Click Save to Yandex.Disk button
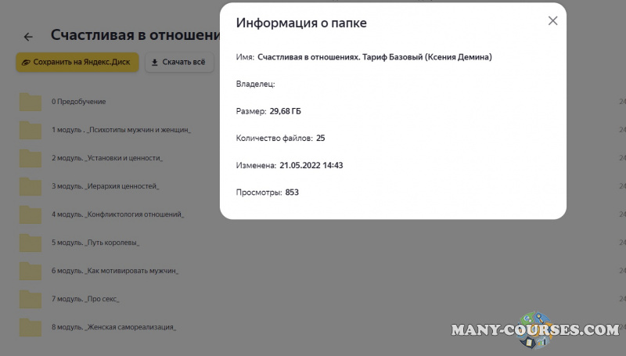Screen dimensions: 626x356 coord(77,62)
